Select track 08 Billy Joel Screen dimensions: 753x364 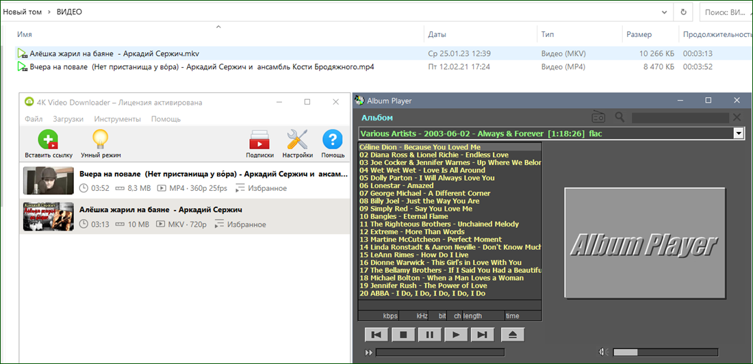[x=450, y=200]
